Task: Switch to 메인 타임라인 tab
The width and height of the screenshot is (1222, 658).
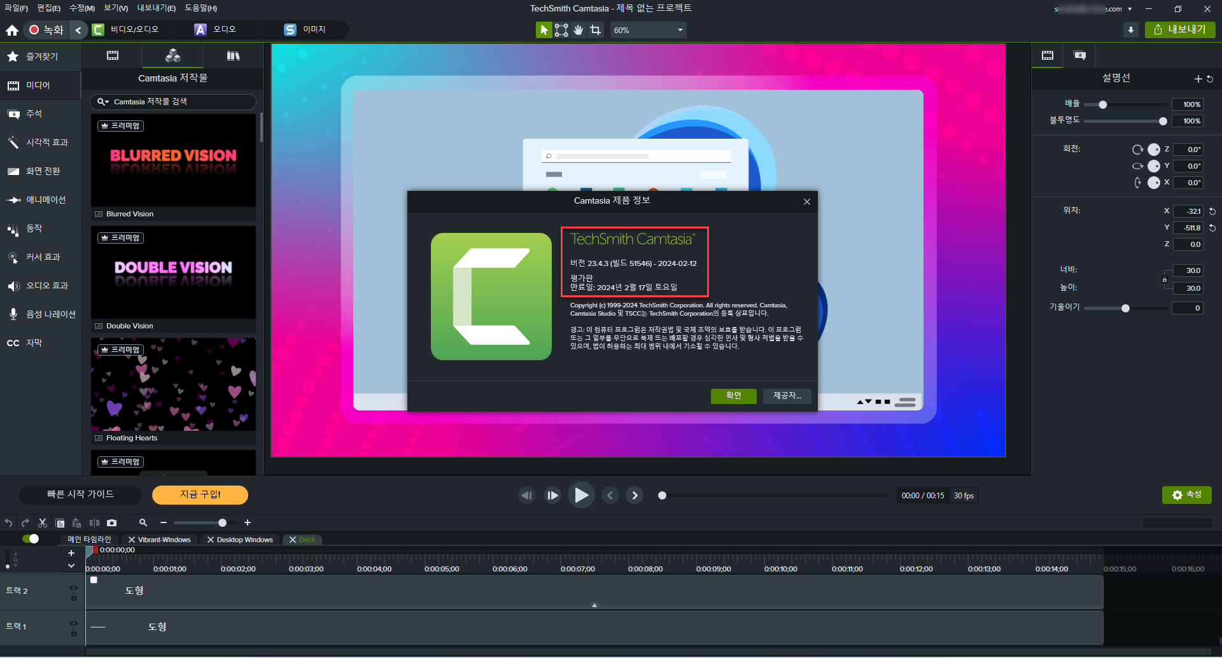Action: [x=90, y=540]
